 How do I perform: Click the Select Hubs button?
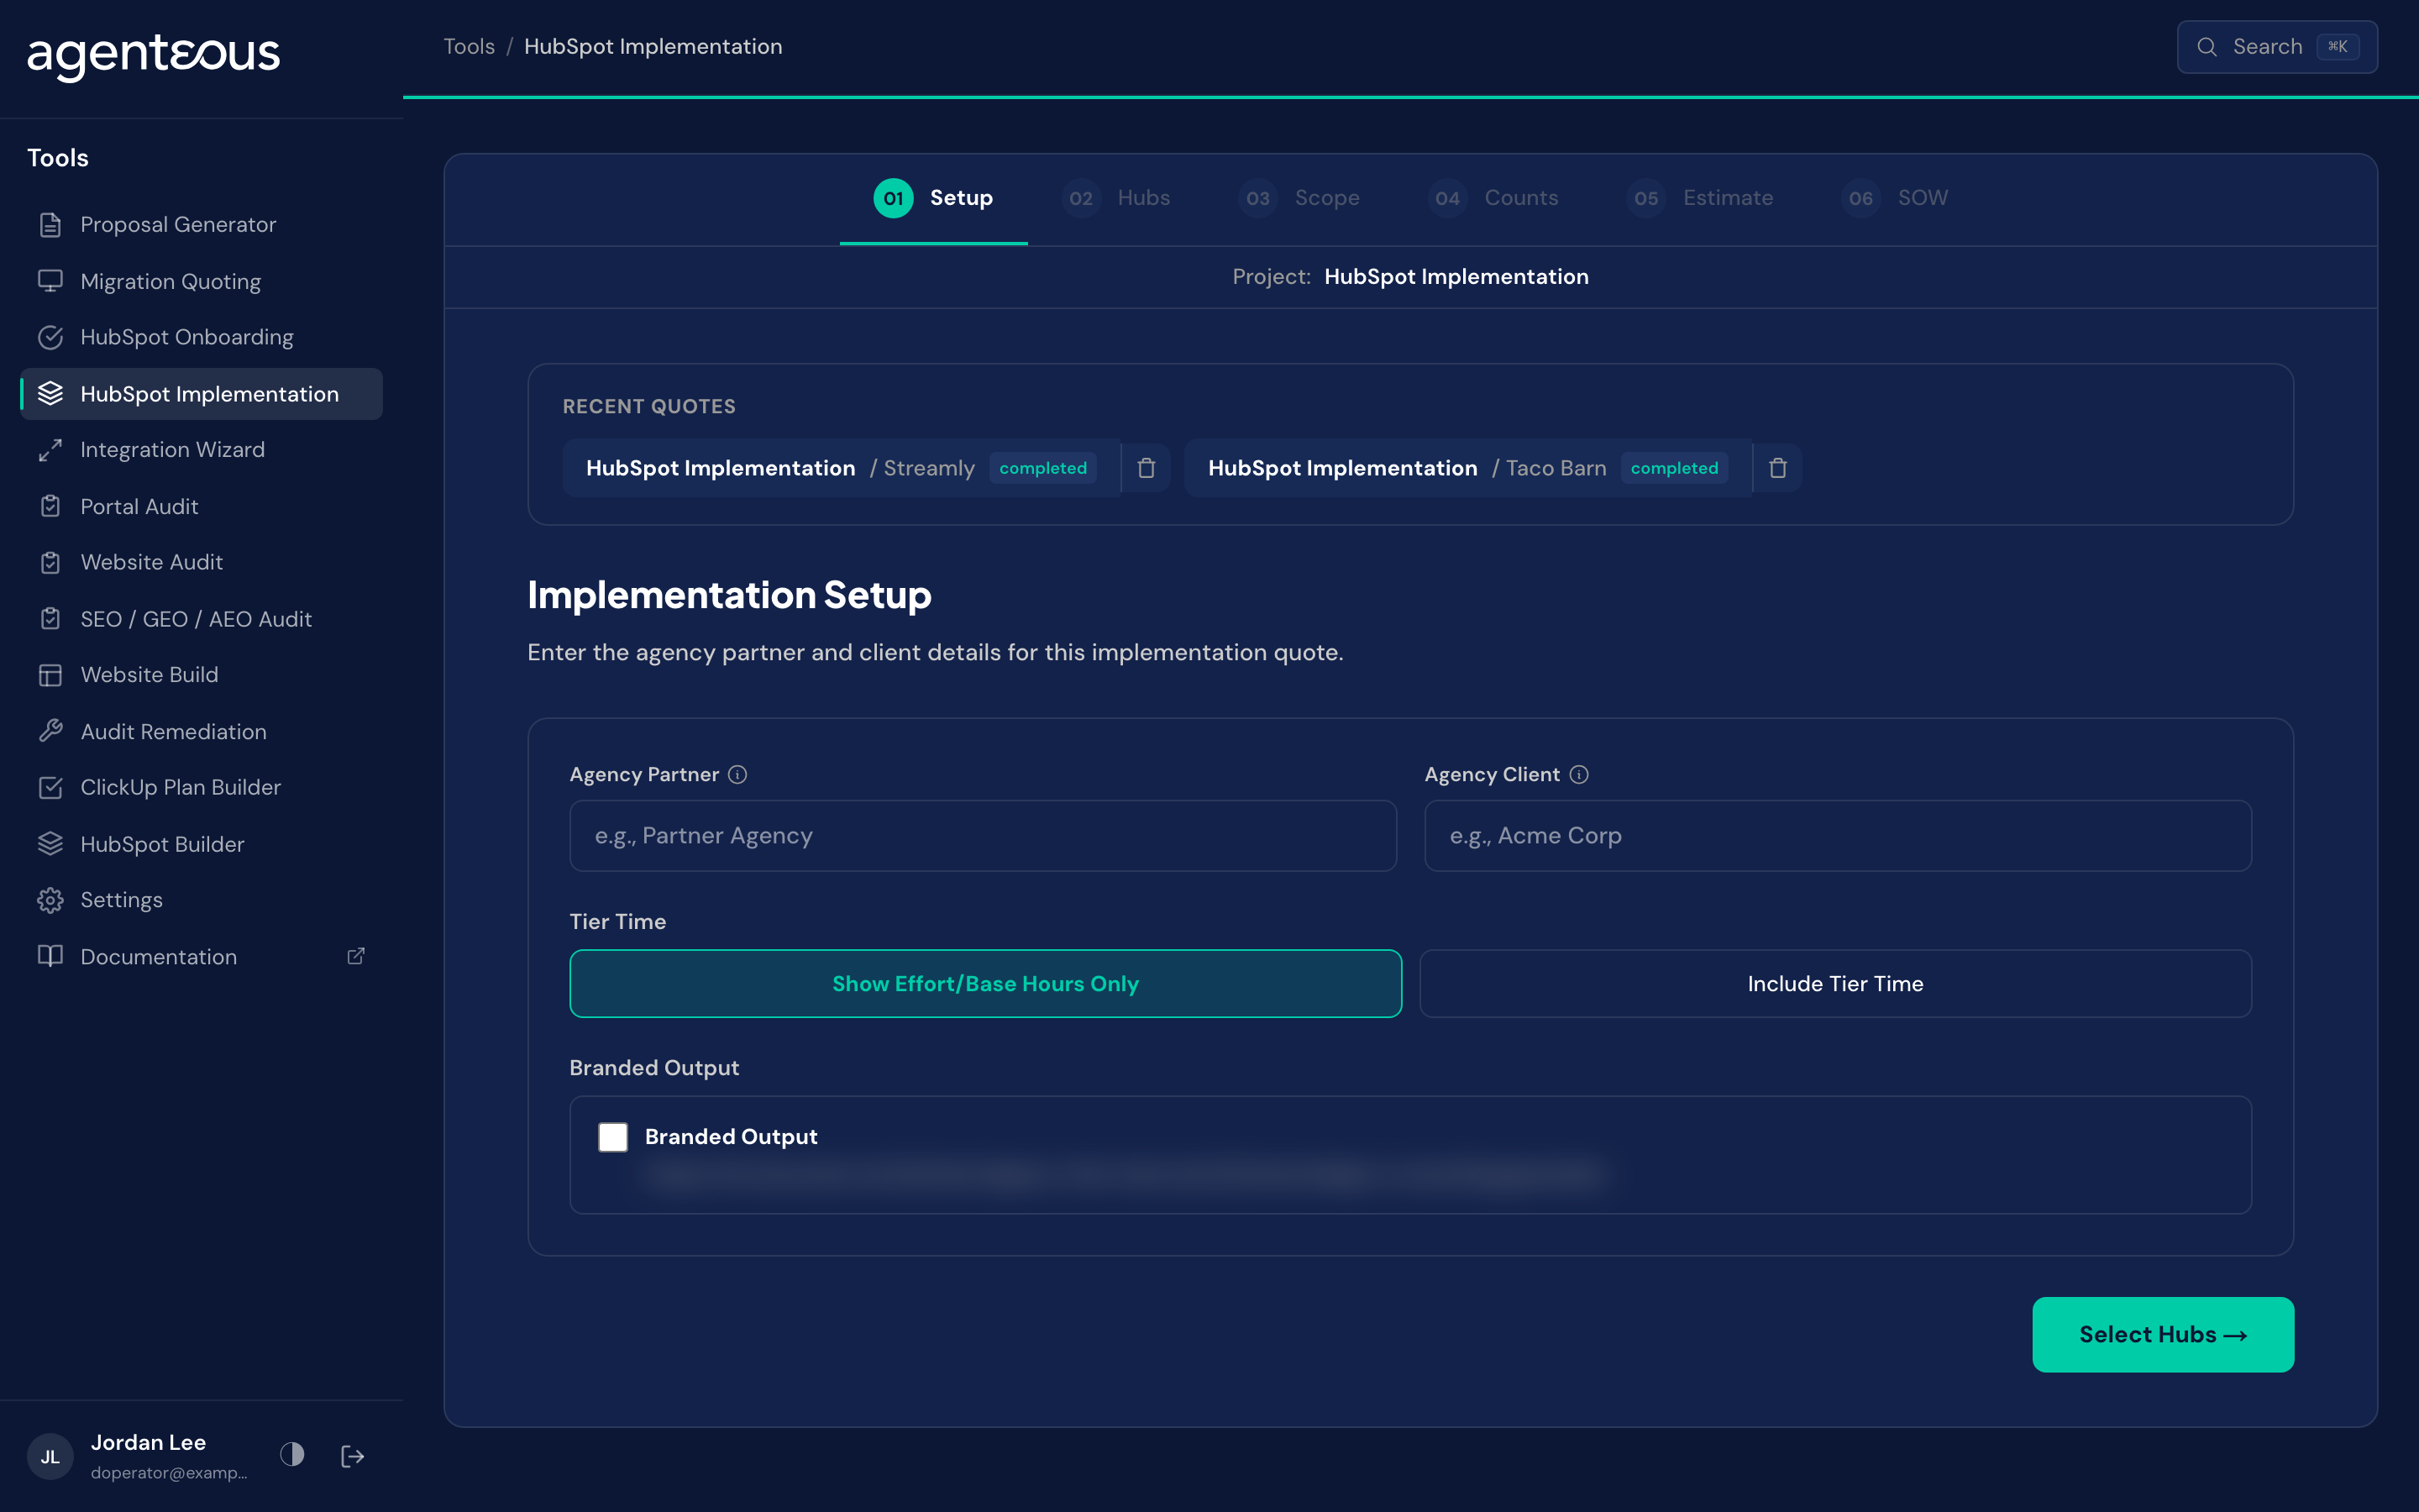[x=2163, y=1335]
